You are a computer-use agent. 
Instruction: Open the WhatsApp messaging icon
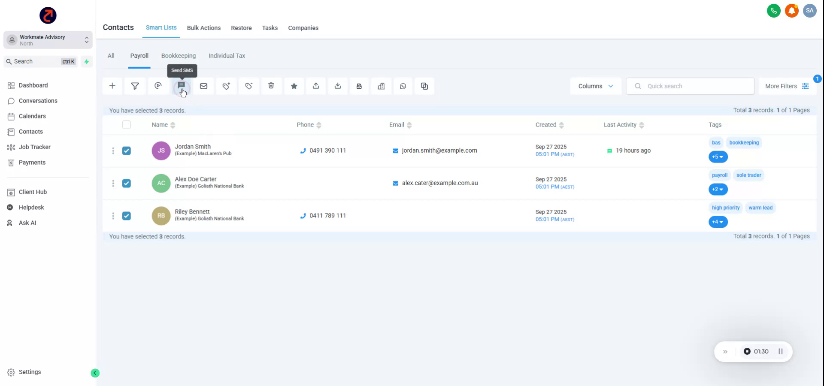[403, 86]
